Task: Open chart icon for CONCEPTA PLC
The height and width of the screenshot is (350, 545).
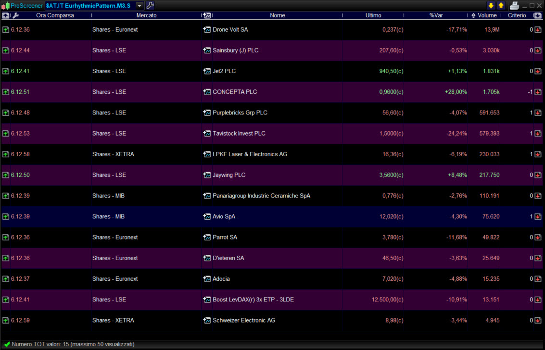Action: [x=207, y=92]
